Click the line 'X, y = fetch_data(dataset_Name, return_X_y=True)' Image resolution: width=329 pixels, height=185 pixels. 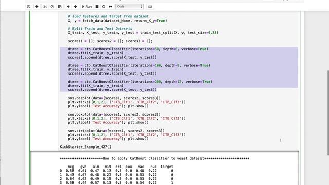point(117,21)
